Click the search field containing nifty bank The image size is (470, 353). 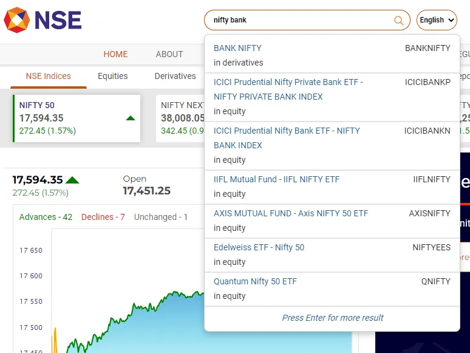(x=298, y=20)
